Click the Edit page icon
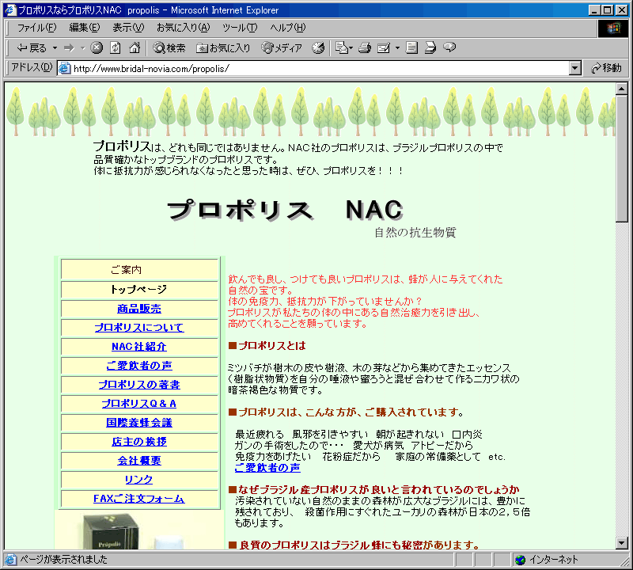The height and width of the screenshot is (570, 633). tap(384, 48)
